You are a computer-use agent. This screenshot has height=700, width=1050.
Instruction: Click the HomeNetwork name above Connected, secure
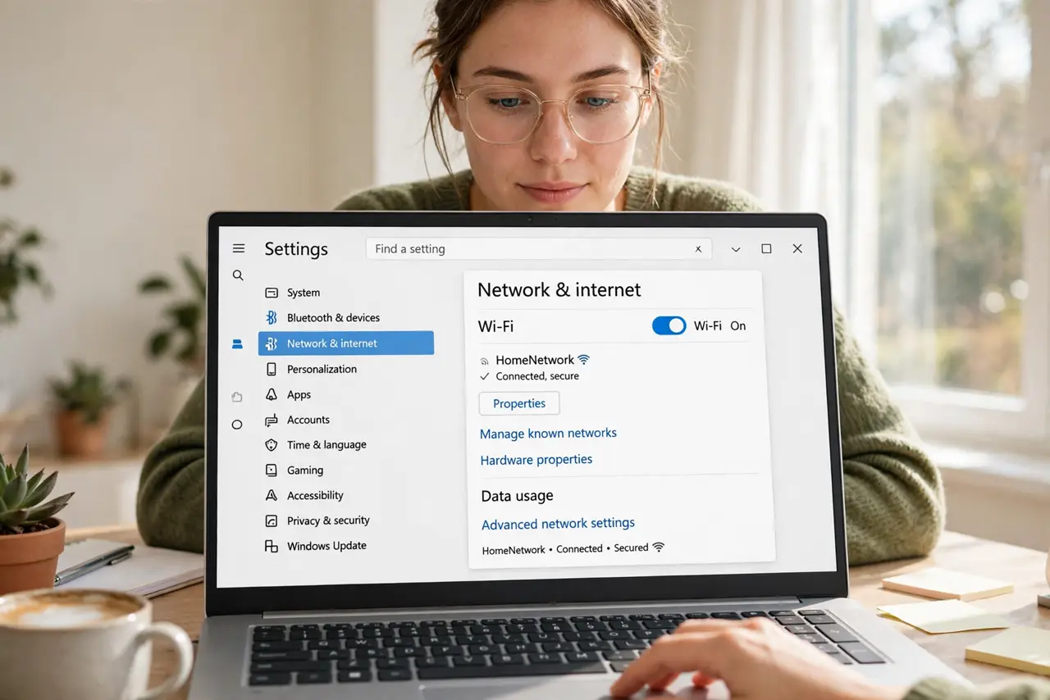click(x=535, y=360)
